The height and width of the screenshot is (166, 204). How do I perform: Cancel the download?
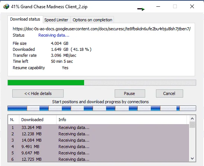click(169, 93)
